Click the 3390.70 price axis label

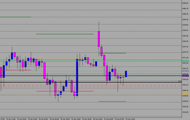coord(185,30)
